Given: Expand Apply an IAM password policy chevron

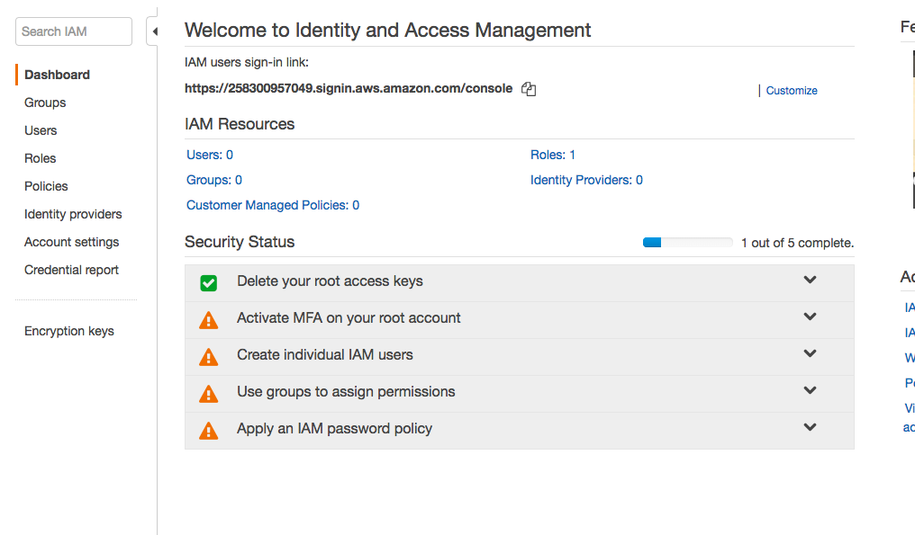Looking at the screenshot, I should [x=810, y=427].
